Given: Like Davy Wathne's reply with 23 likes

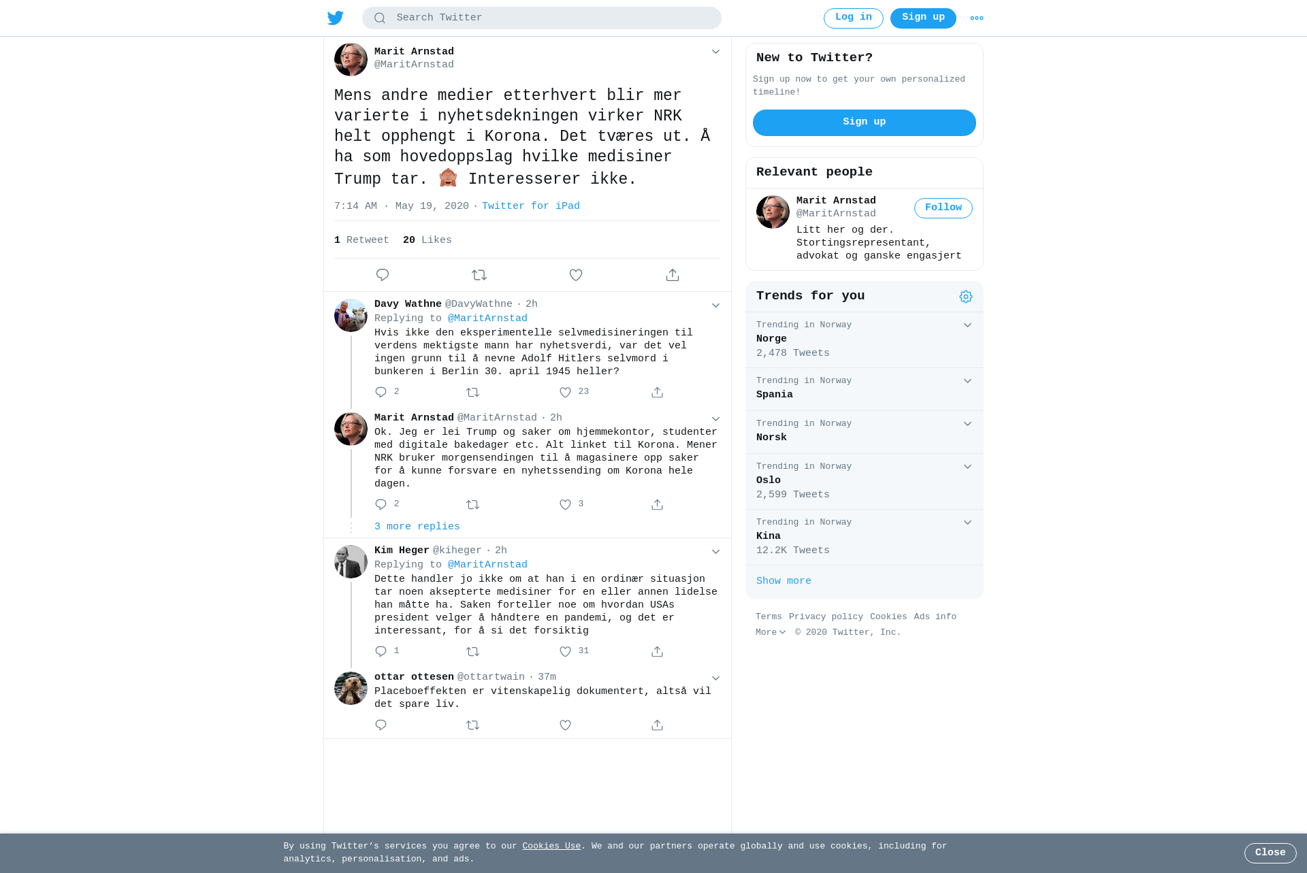Looking at the screenshot, I should (x=565, y=393).
